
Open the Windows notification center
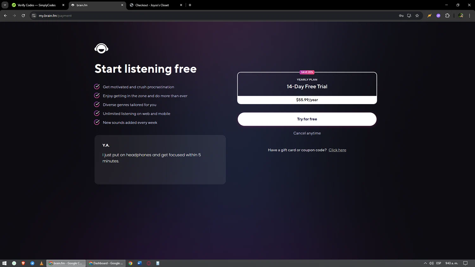click(465, 263)
